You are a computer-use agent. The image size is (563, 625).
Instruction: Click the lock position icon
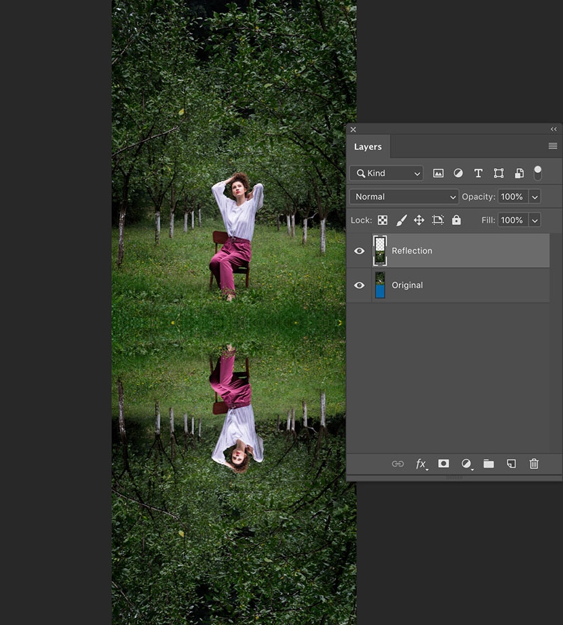click(x=419, y=220)
